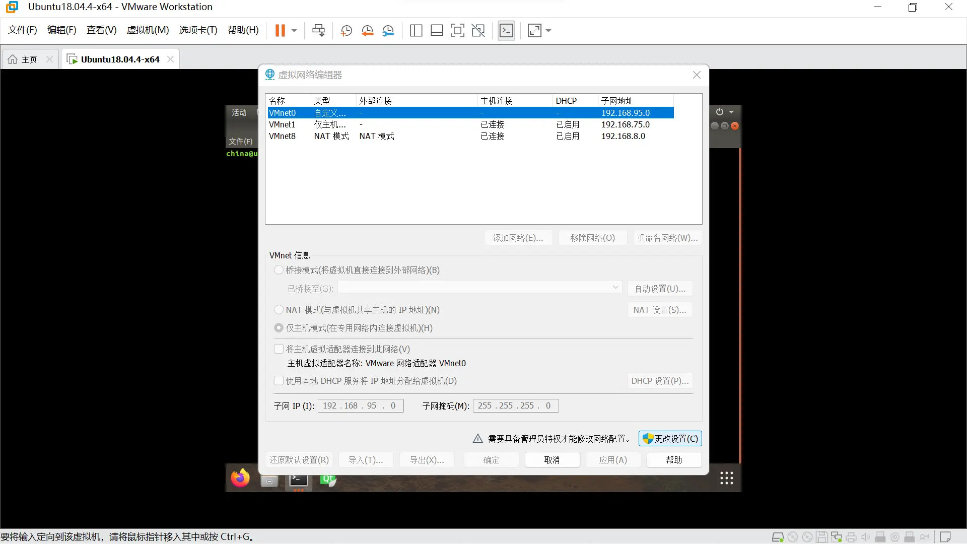Click the hard disk status bar icon
967x544 pixels.
778,537
